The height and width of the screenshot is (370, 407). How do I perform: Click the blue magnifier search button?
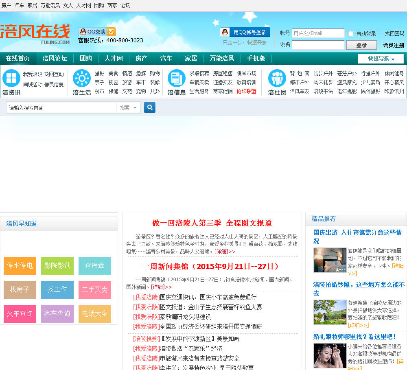coord(150,107)
